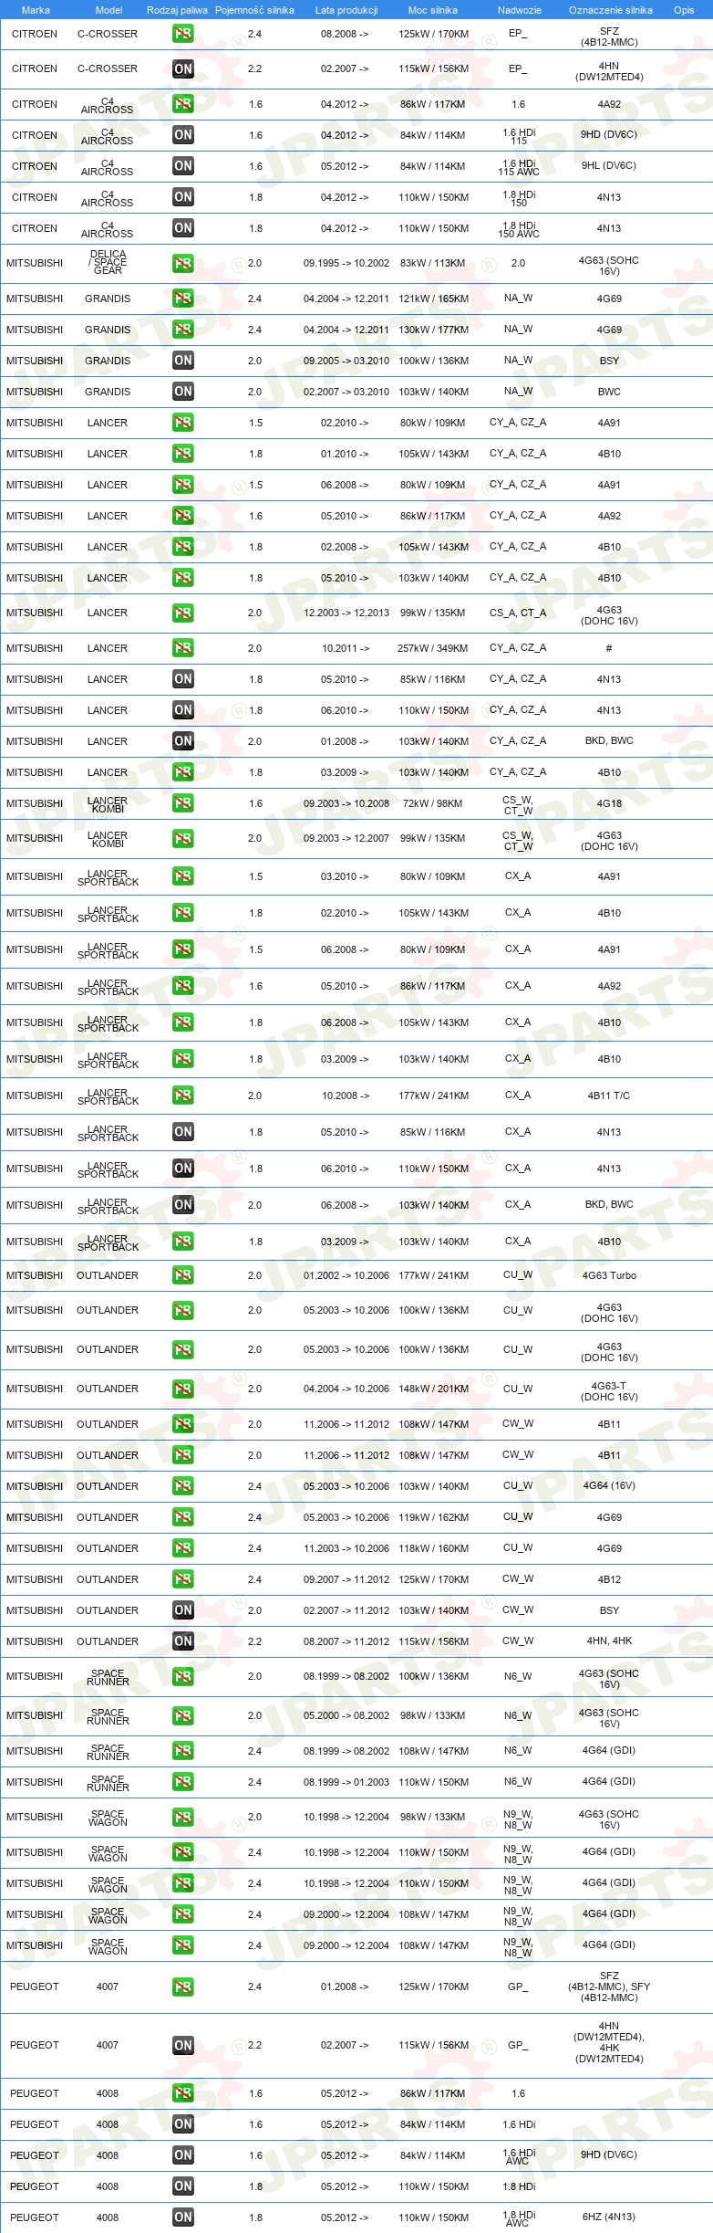Click petrol icon in Space Wagon 98kW / 133KM row

(x=183, y=1818)
